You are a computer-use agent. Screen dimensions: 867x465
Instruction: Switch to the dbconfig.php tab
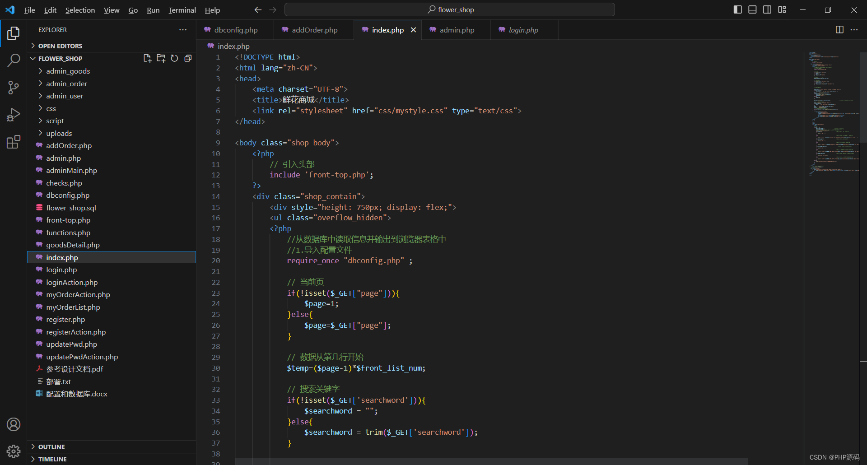235,30
